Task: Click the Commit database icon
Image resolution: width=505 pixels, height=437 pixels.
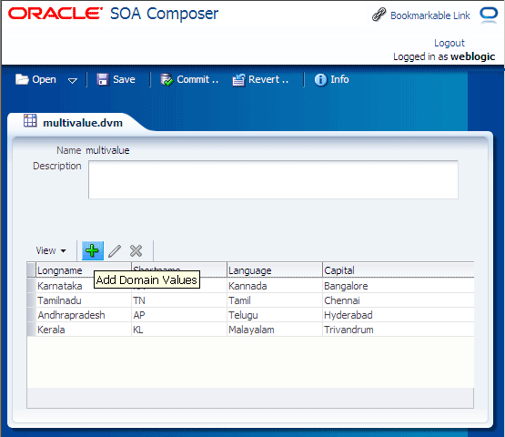Action: point(167,79)
